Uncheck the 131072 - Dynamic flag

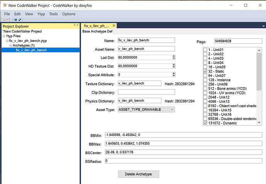[x=205, y=123]
